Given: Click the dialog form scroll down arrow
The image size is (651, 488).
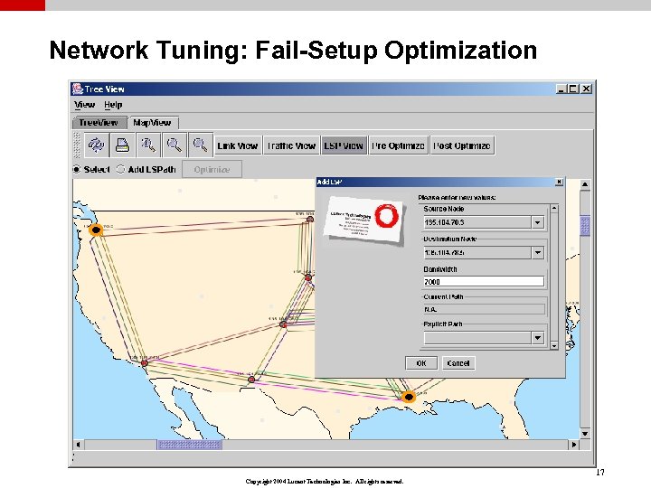Looking at the screenshot, I should (x=554, y=345).
